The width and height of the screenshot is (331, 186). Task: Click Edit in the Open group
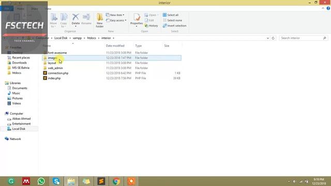tap(149, 21)
